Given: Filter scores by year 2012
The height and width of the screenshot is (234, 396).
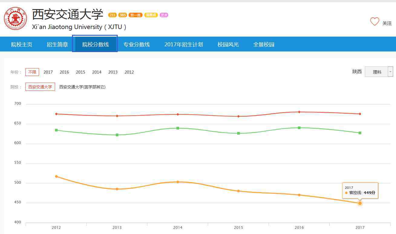Looking at the screenshot, I should (129, 72).
